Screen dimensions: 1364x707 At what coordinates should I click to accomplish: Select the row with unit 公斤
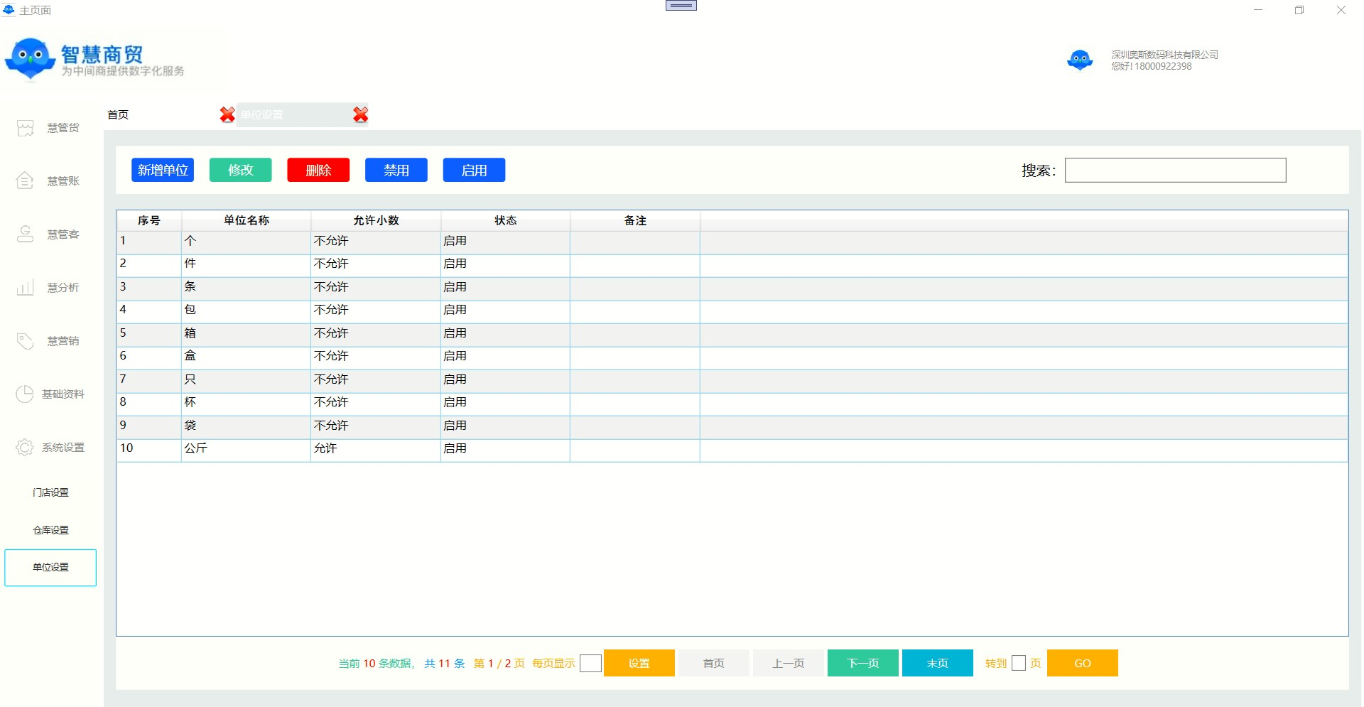coord(732,450)
